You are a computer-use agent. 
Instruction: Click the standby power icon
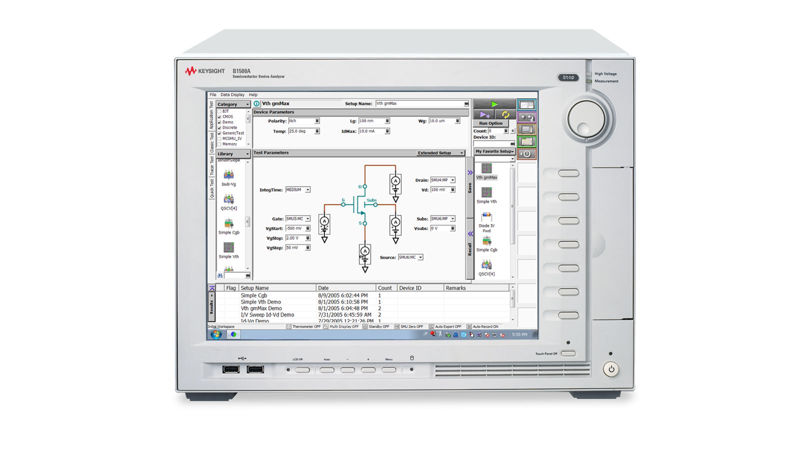(526, 154)
